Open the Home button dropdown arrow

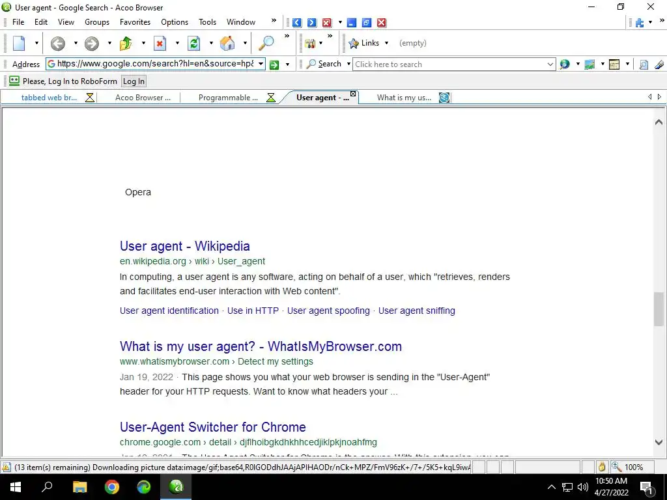click(x=245, y=43)
